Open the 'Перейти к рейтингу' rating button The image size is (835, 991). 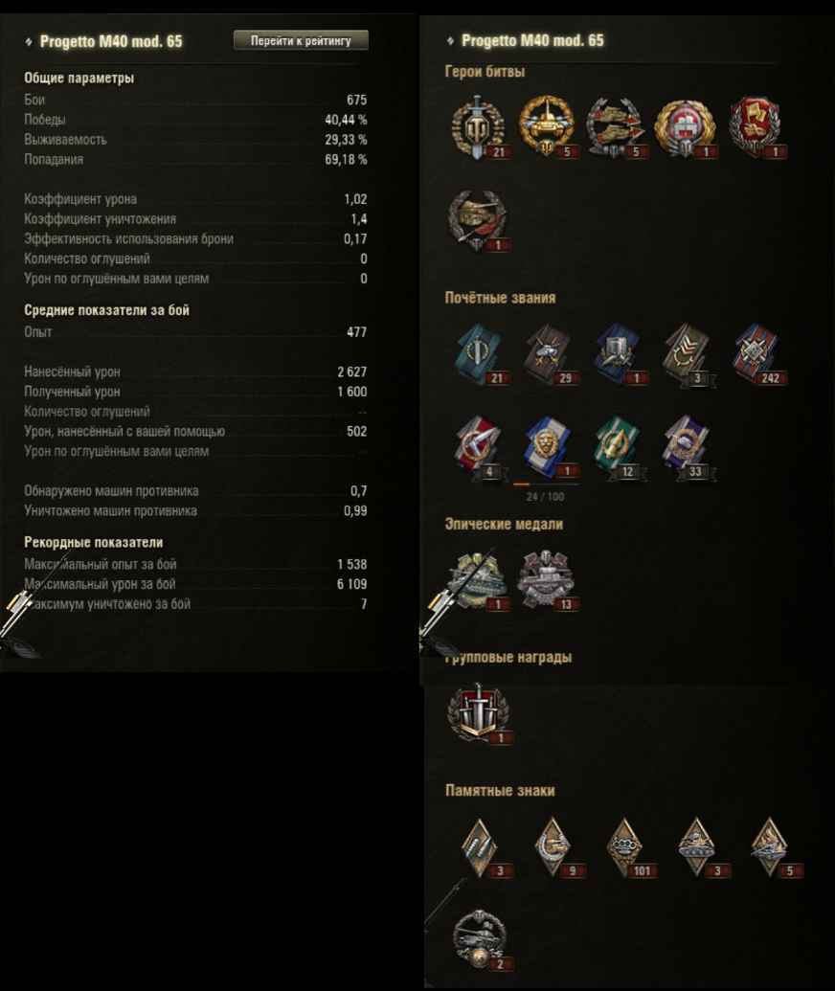301,40
